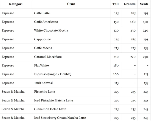
Task: Select the Venti column header
Action: pyautogui.click(x=144, y=4)
